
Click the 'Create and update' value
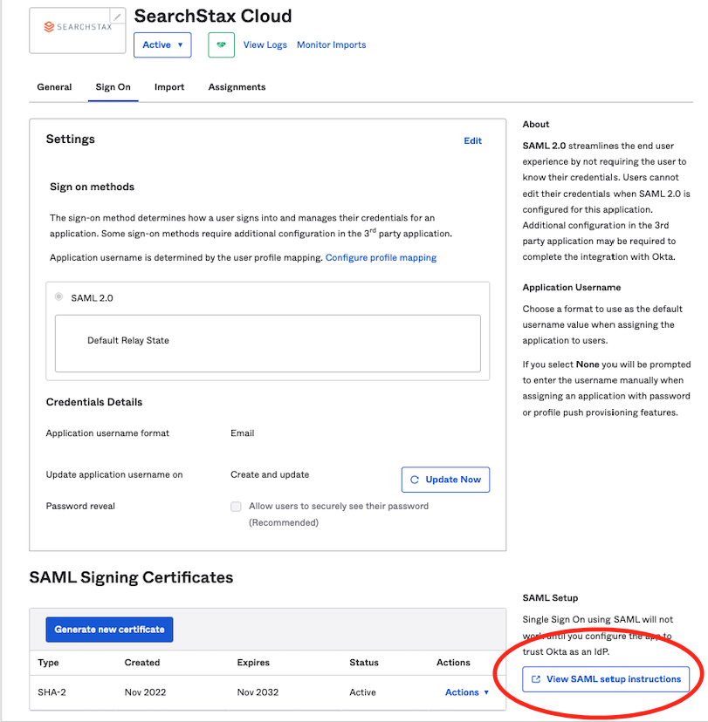tap(270, 474)
